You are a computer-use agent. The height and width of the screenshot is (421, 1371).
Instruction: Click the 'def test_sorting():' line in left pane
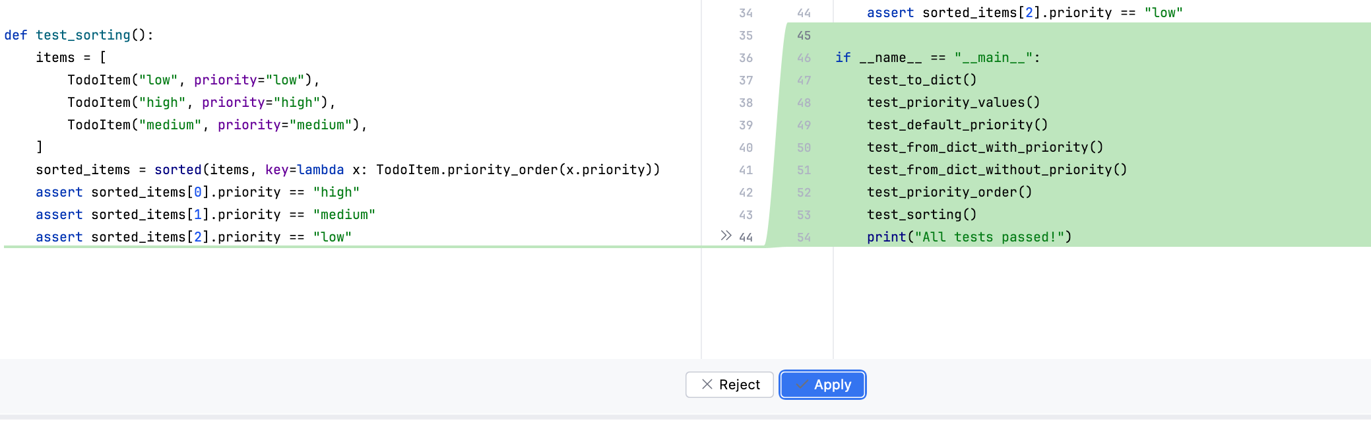79,35
